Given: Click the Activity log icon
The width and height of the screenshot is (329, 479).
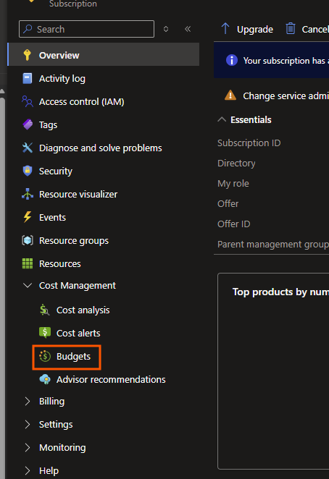Looking at the screenshot, I should [x=28, y=79].
